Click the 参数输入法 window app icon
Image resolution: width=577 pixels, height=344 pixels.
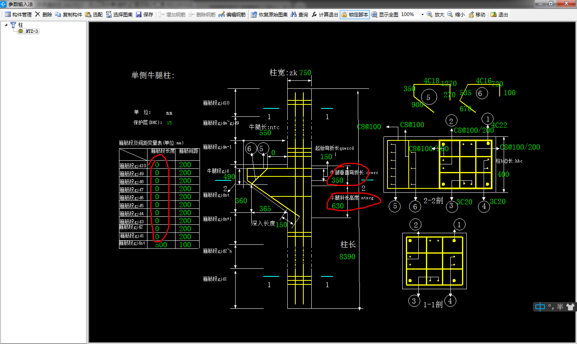coord(3,4)
